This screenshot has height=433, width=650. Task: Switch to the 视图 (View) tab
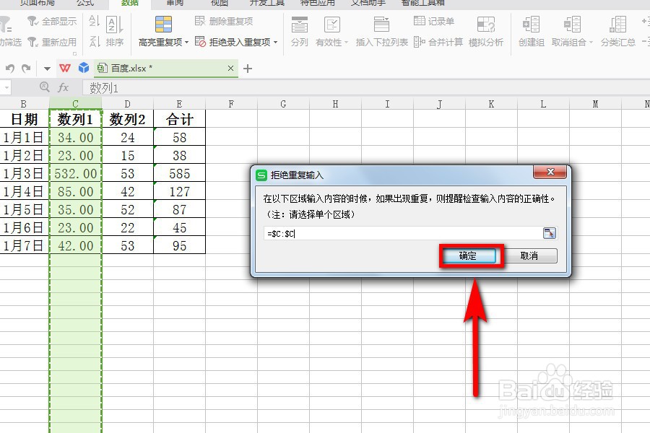tap(219, 4)
